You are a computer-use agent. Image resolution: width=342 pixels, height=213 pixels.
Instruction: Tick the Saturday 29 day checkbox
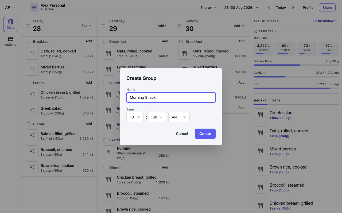tap(104, 26)
